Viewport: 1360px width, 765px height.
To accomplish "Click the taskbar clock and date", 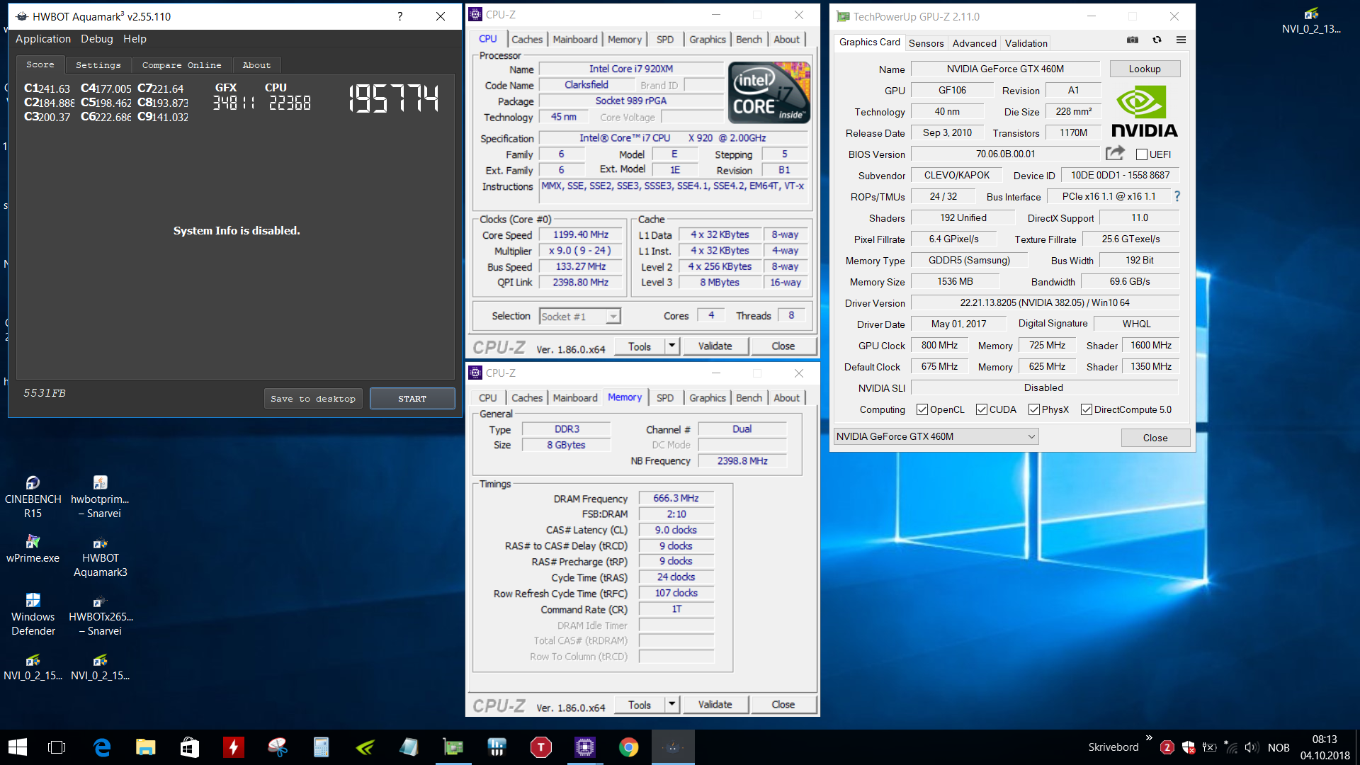I will (x=1325, y=747).
